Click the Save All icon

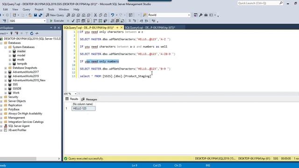(x=41, y=15)
